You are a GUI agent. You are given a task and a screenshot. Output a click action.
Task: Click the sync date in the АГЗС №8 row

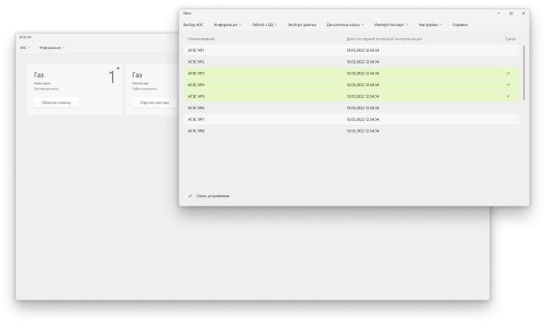point(363,131)
